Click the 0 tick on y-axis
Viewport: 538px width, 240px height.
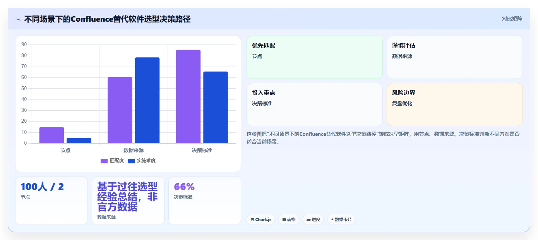pos(26,143)
